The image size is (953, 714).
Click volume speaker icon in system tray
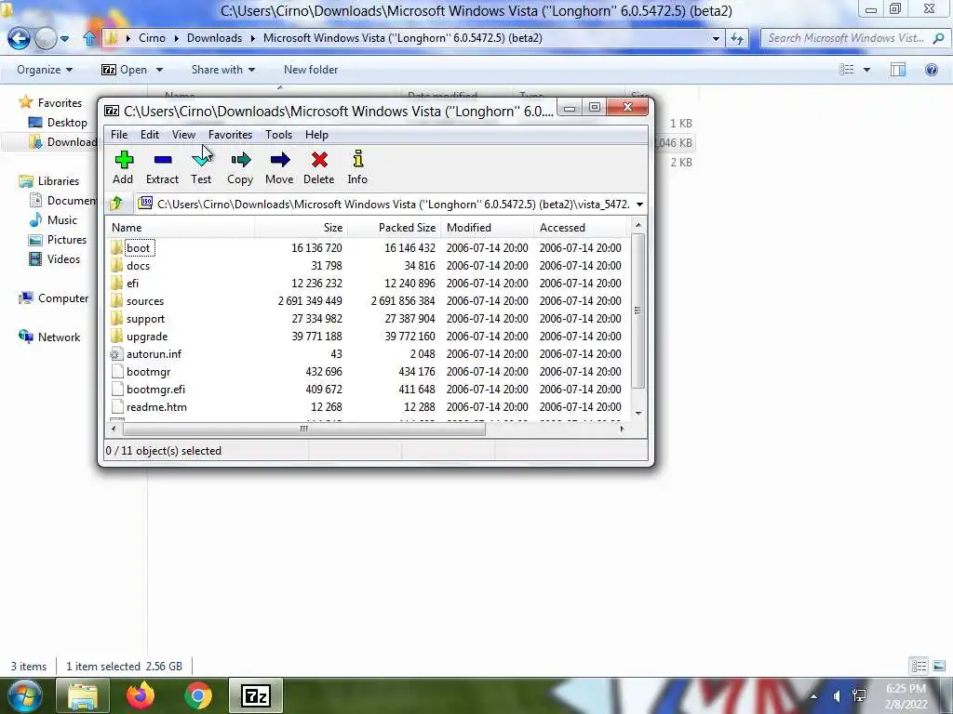(x=837, y=696)
